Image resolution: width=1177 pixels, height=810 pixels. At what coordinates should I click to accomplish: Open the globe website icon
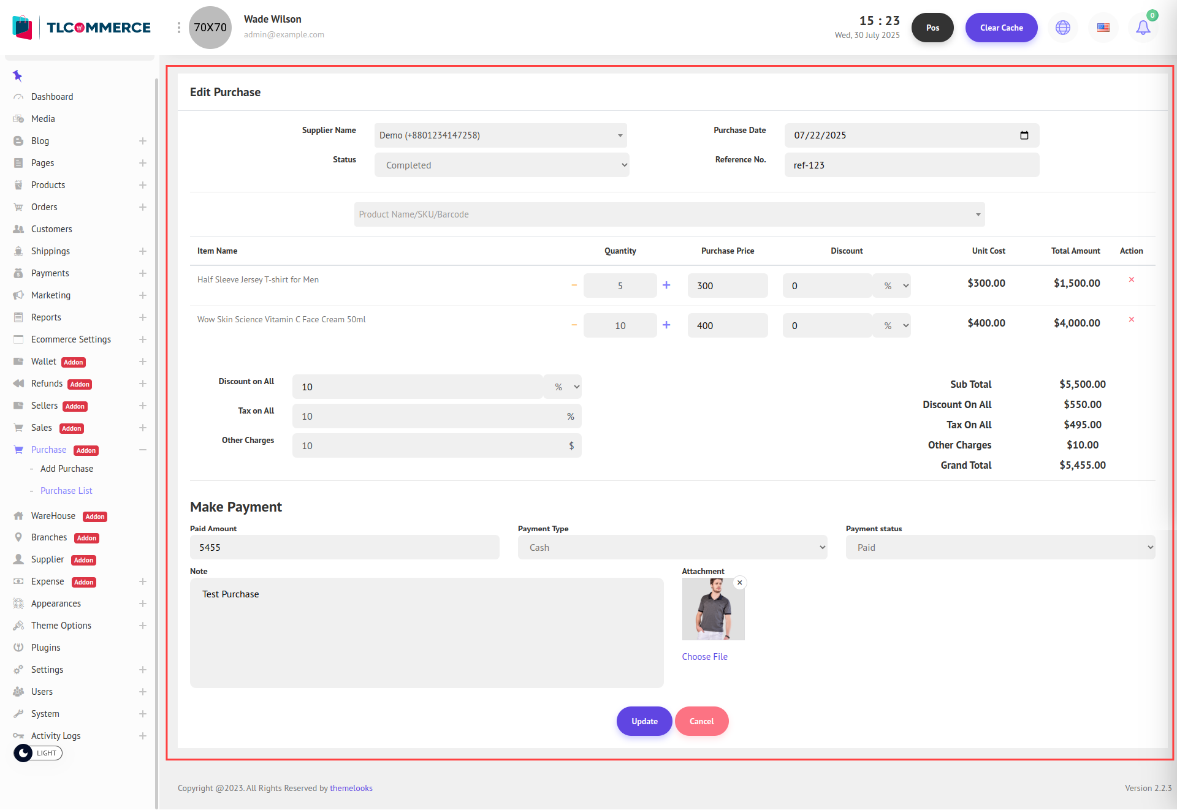click(1063, 28)
